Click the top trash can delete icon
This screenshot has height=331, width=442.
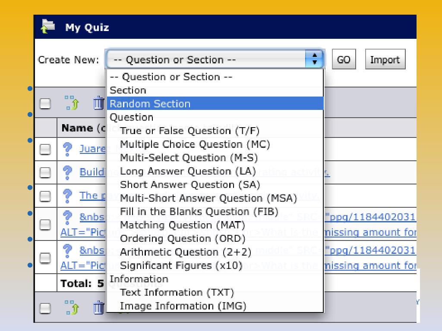(99, 103)
